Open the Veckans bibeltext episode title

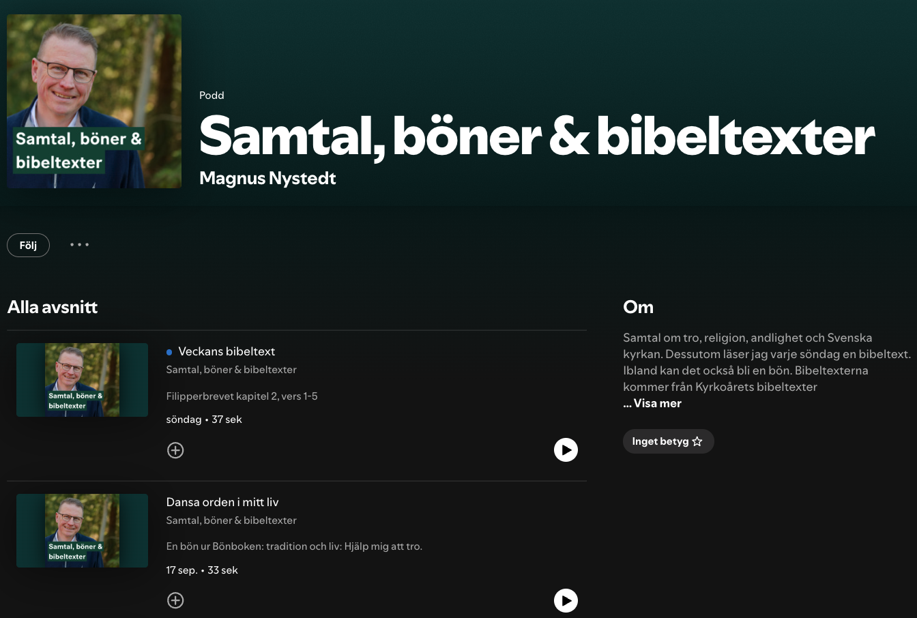(x=227, y=351)
